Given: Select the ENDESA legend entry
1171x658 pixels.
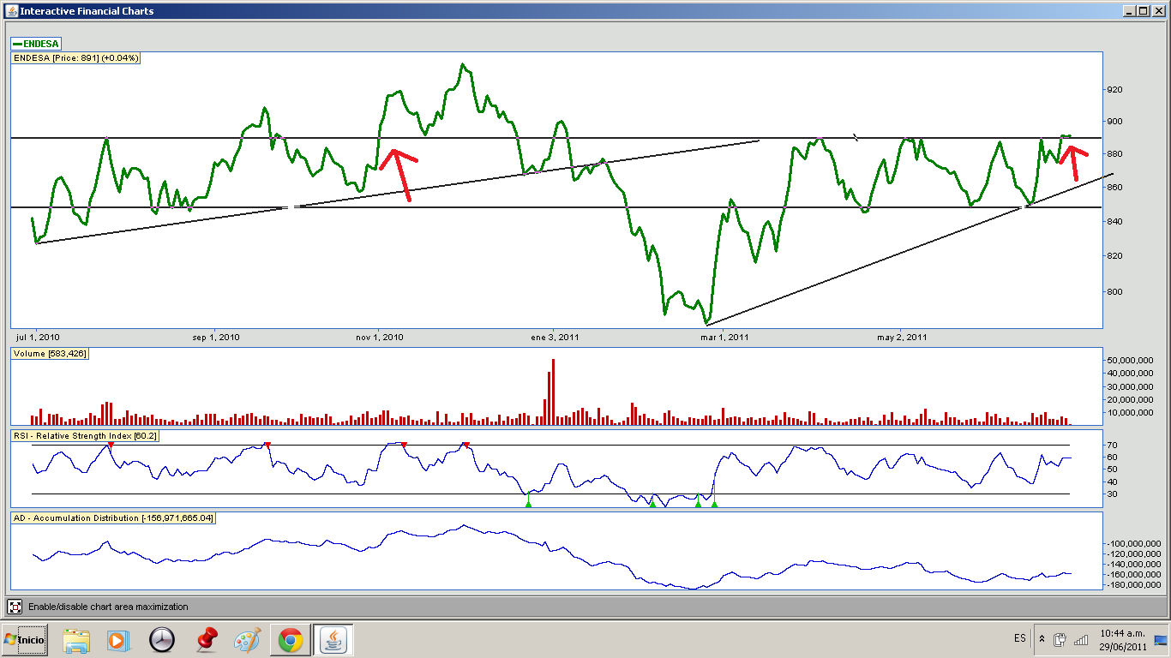Looking at the screenshot, I should pyautogui.click(x=36, y=44).
